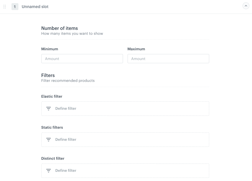Click the Maximum Amount input field
This screenshot has height=181, width=252.
pos(168,59)
